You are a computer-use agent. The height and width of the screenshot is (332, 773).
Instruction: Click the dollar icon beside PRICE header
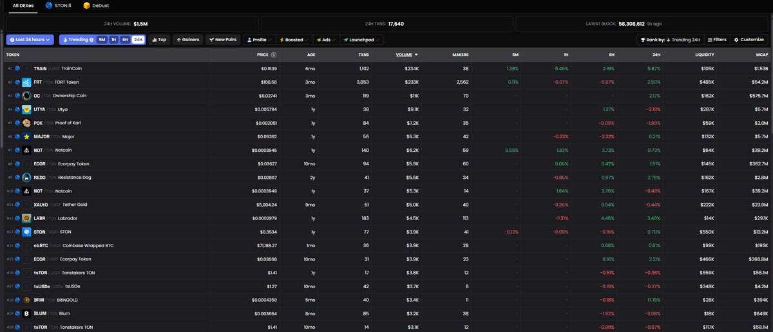(274, 55)
